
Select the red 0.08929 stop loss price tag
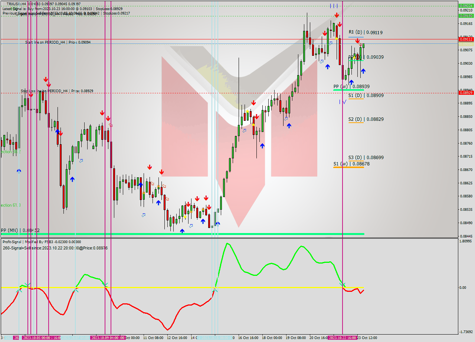(466, 93)
